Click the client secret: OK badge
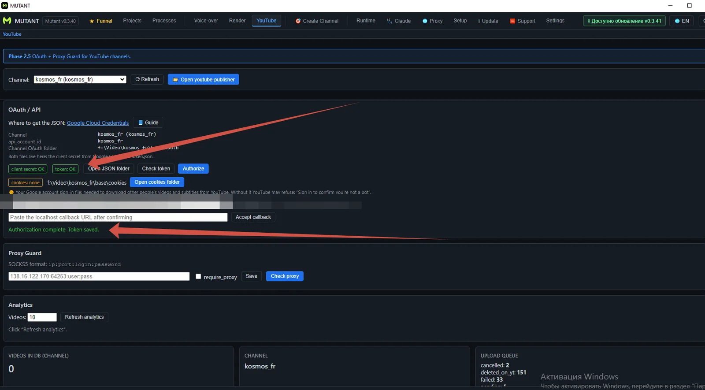Viewport: 705px width, 390px height. coord(28,169)
